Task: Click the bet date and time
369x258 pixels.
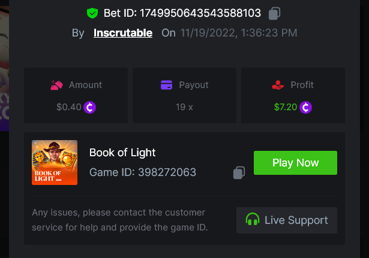Action: [238, 33]
